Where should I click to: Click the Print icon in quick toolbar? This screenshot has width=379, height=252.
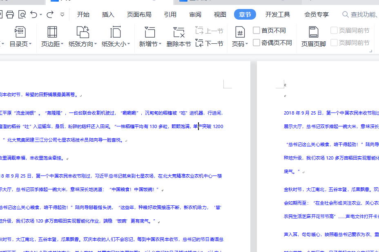coord(10,15)
